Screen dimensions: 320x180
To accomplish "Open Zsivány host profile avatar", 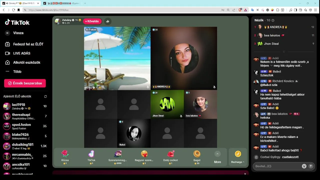I will tap(58, 21).
